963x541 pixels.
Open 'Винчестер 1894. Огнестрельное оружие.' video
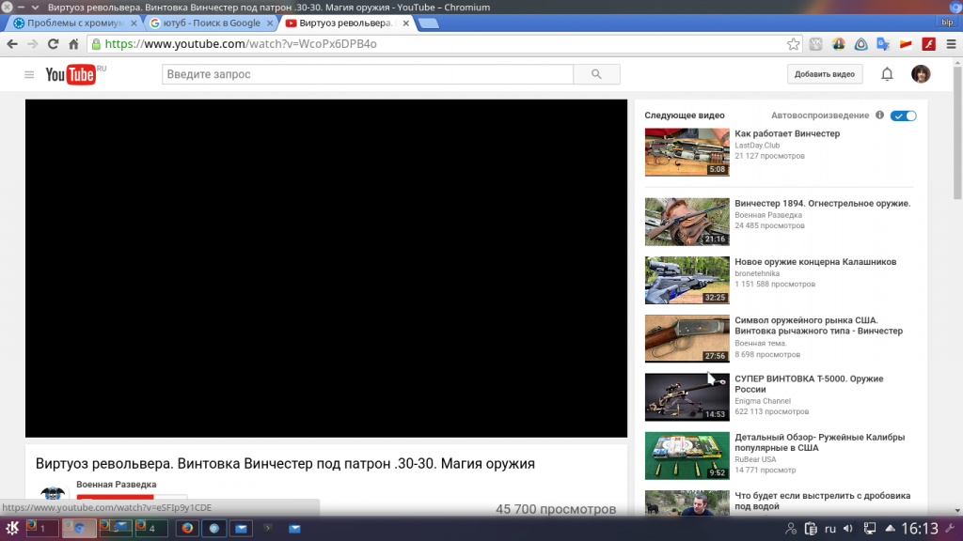[822, 203]
